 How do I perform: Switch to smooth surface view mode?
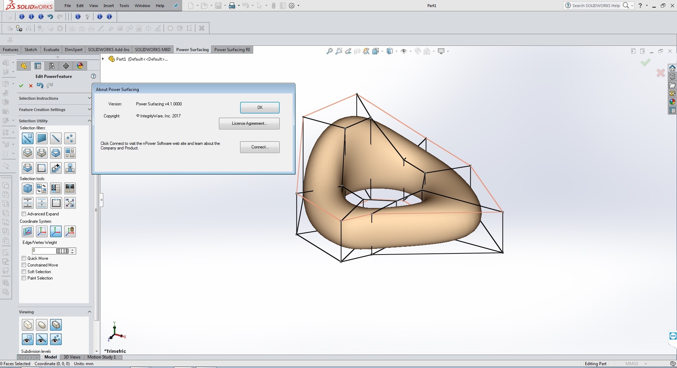(42, 325)
